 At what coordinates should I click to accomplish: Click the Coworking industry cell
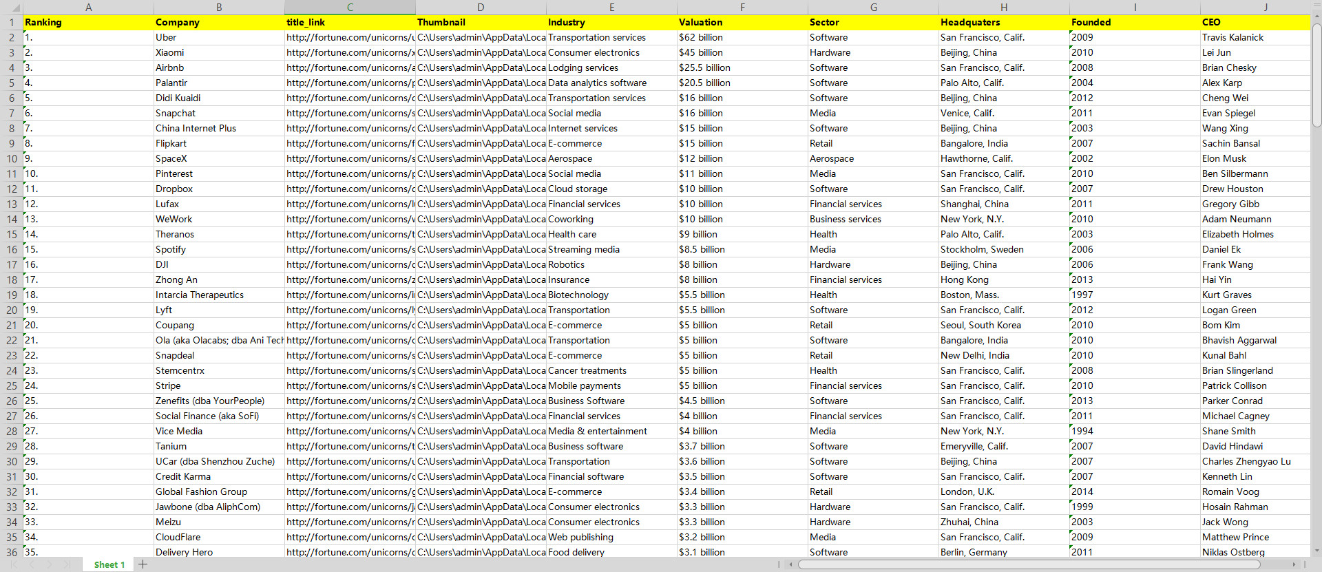611,219
